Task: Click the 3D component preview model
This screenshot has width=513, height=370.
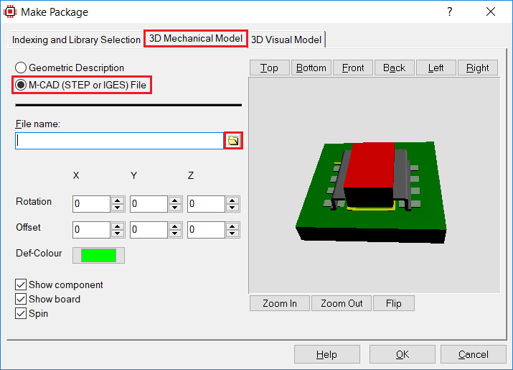Action: [371, 193]
